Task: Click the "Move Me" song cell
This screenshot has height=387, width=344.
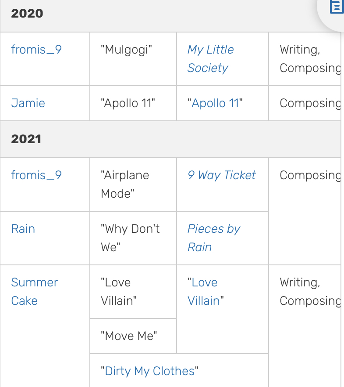Action: tap(133, 336)
